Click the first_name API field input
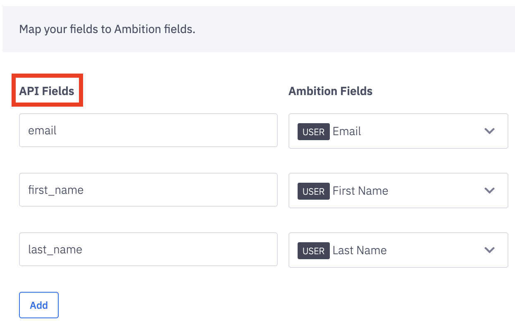The image size is (515, 334). [x=148, y=190]
